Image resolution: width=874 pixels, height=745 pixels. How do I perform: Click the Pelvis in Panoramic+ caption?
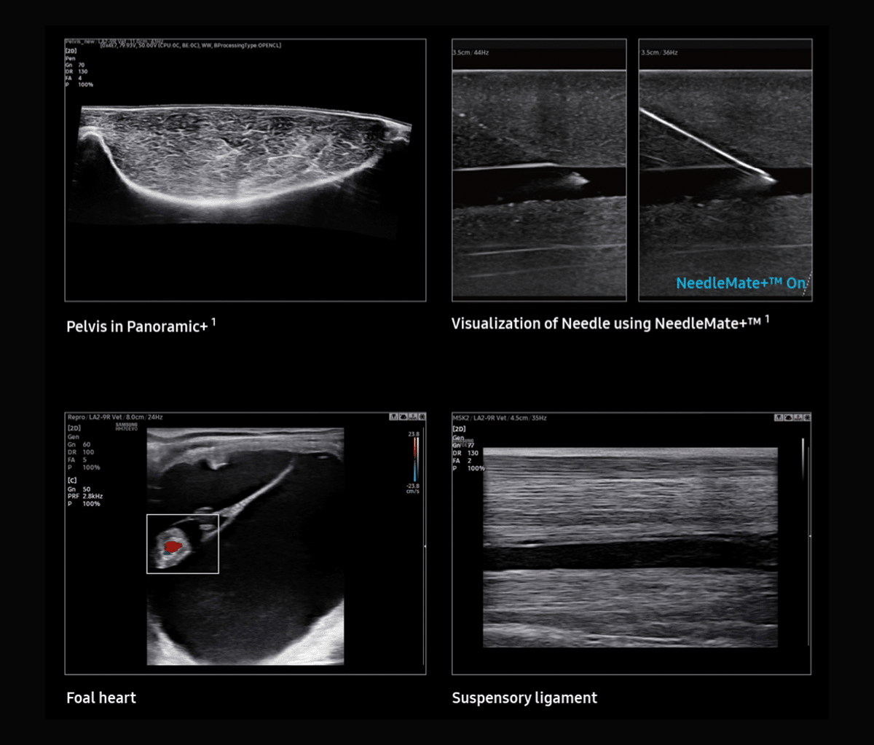click(x=138, y=326)
